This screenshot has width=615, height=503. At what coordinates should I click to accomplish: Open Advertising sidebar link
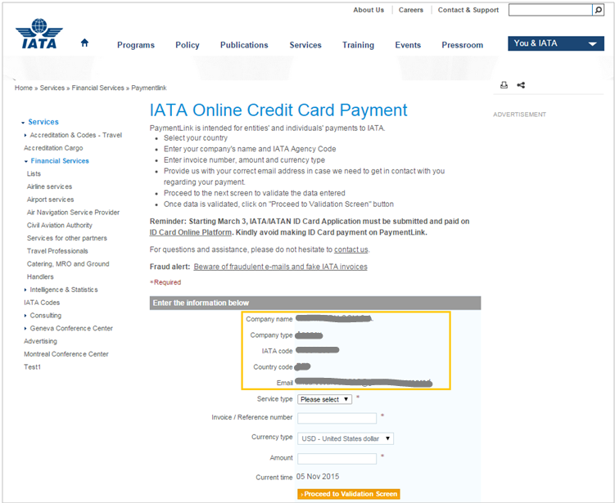(40, 342)
